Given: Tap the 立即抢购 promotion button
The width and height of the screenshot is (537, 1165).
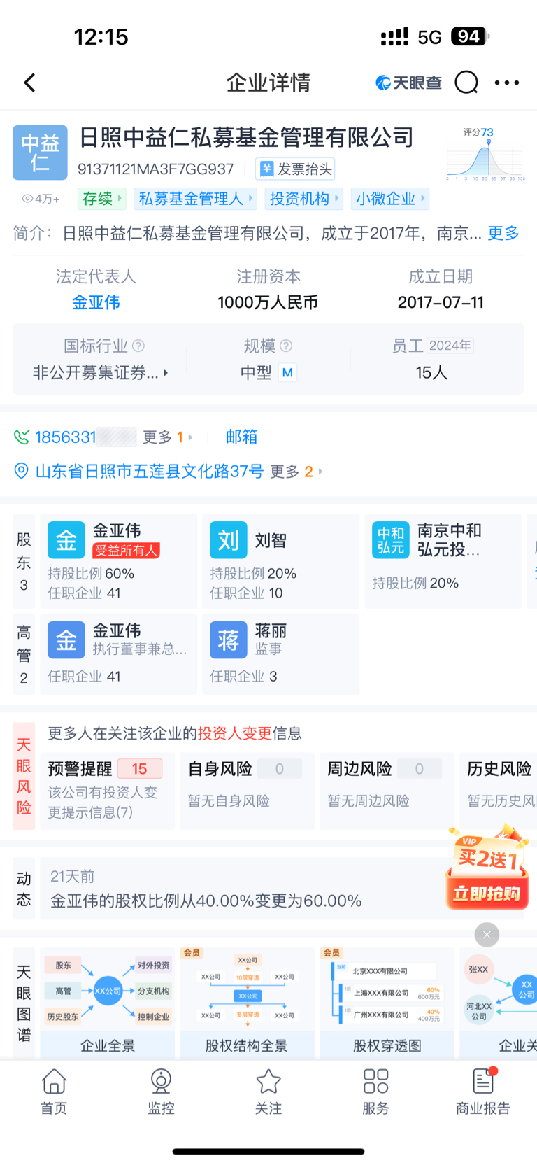Looking at the screenshot, I should 487,894.
